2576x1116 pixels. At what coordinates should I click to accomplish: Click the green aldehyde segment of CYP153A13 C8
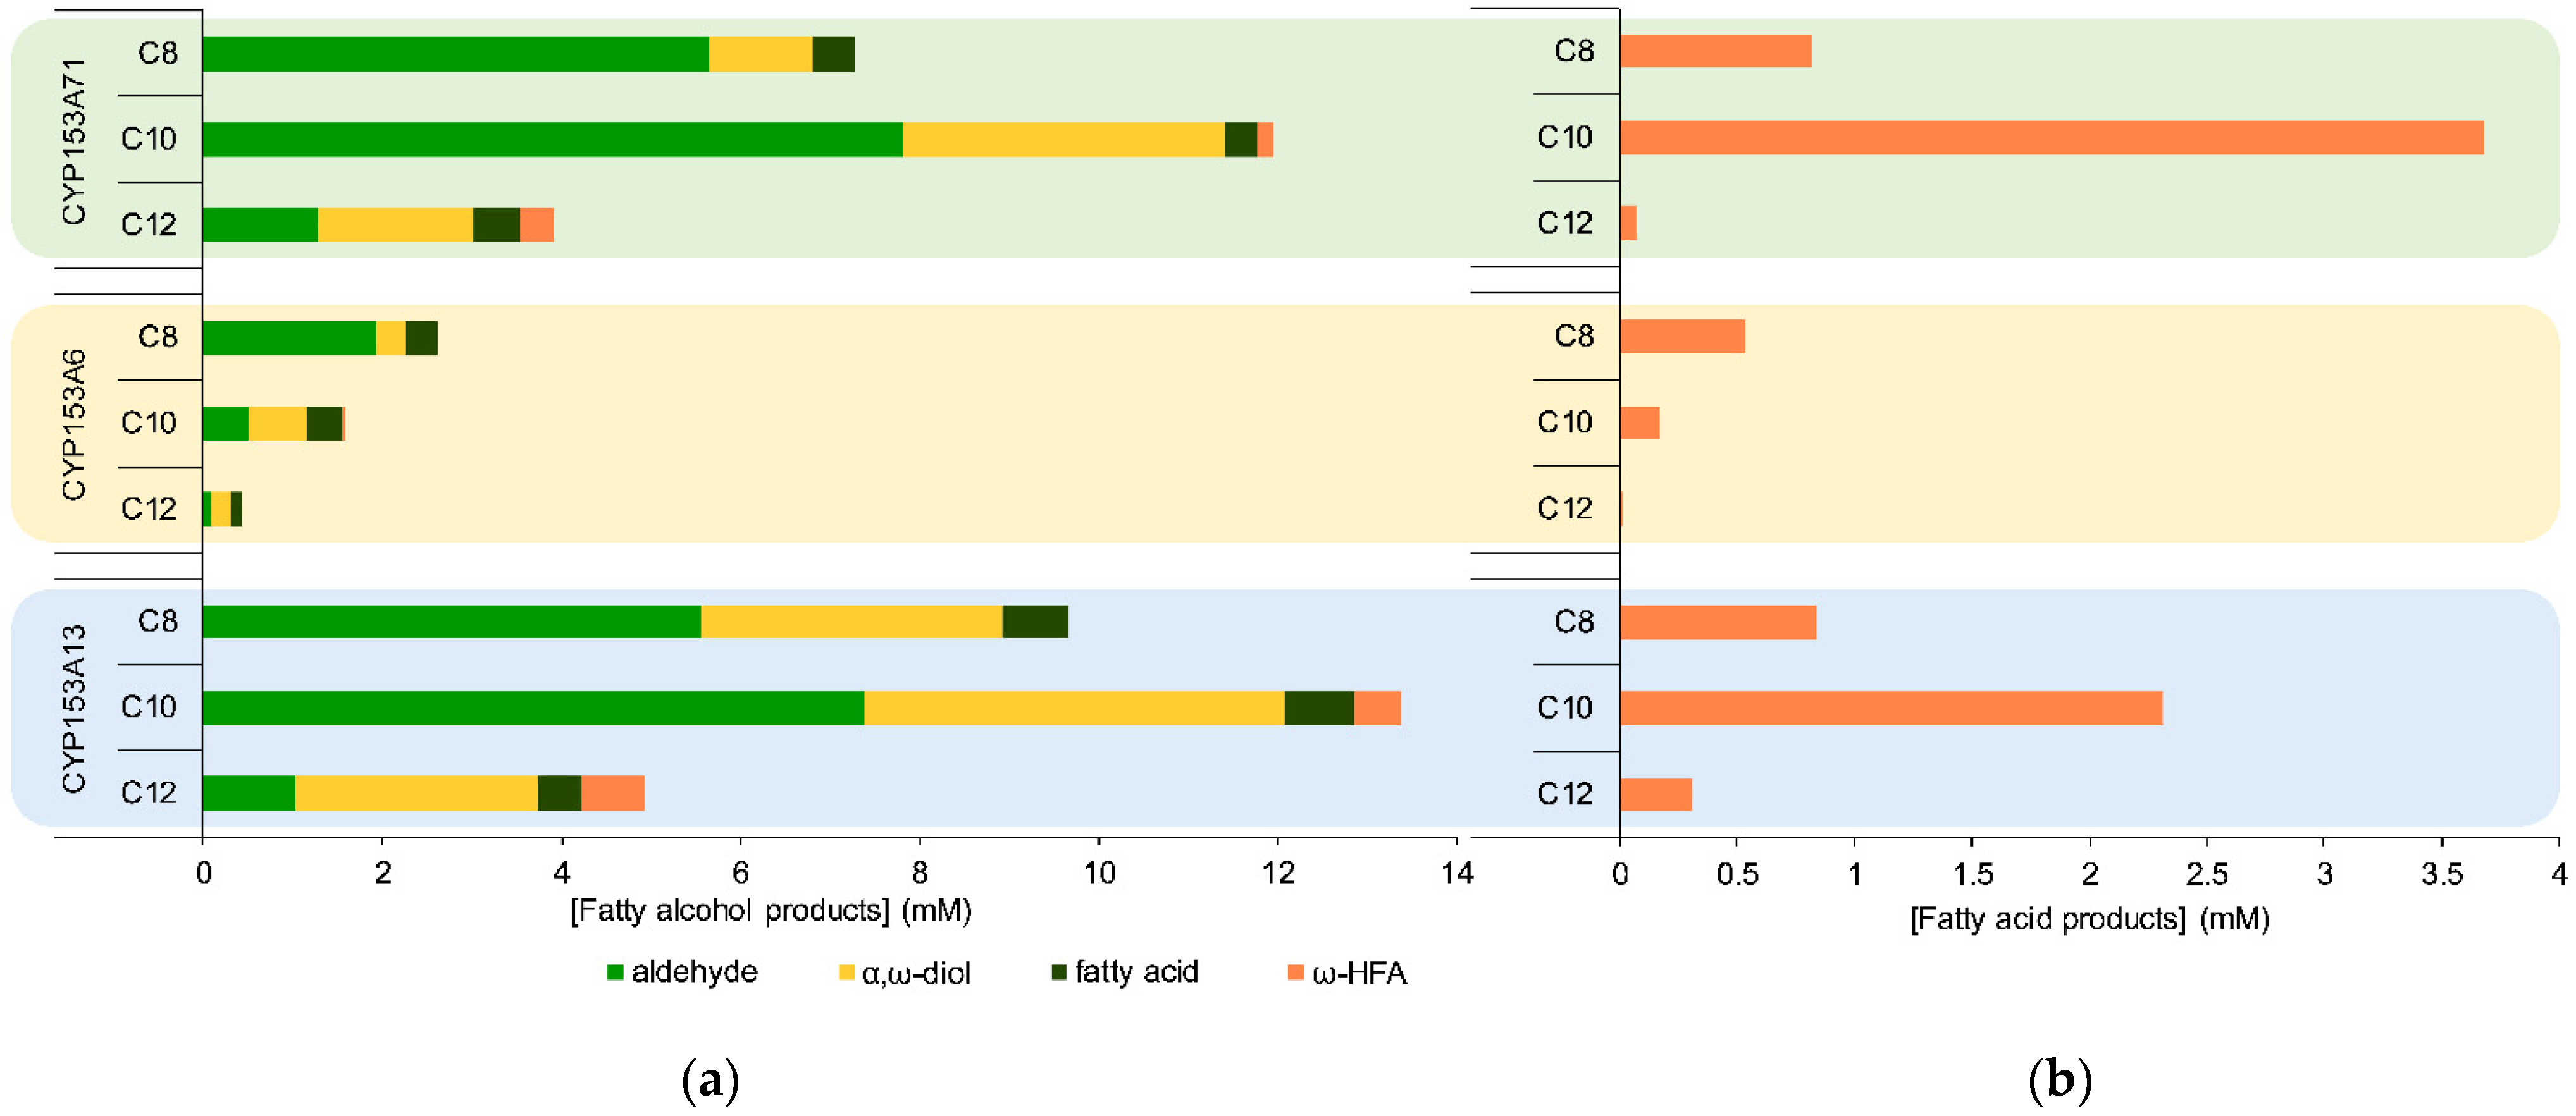(451, 622)
